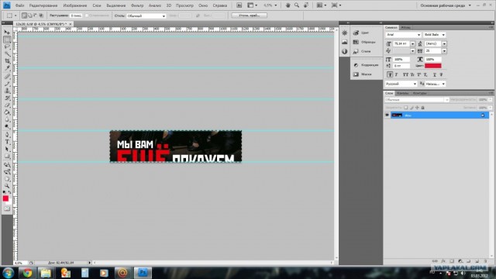The height and width of the screenshot is (279, 496).
Task: Select the Dodge tool
Action: point(7,126)
